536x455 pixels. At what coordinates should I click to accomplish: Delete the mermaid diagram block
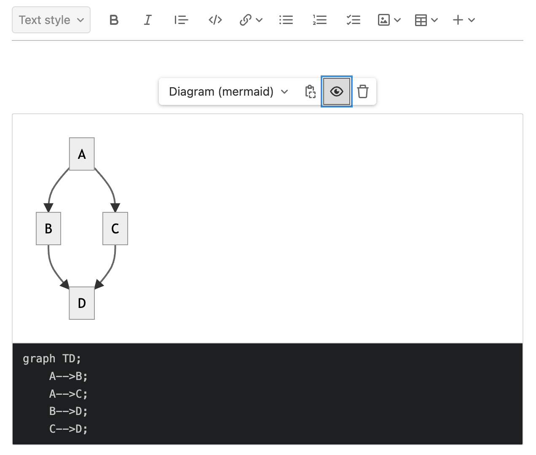point(363,91)
